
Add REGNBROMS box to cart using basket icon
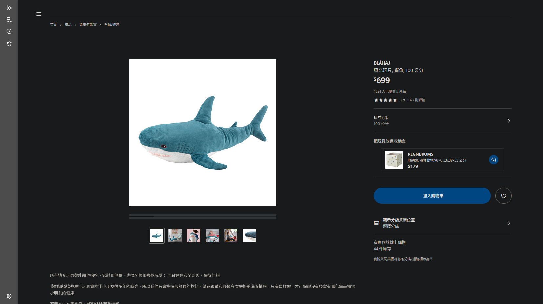tap(493, 160)
